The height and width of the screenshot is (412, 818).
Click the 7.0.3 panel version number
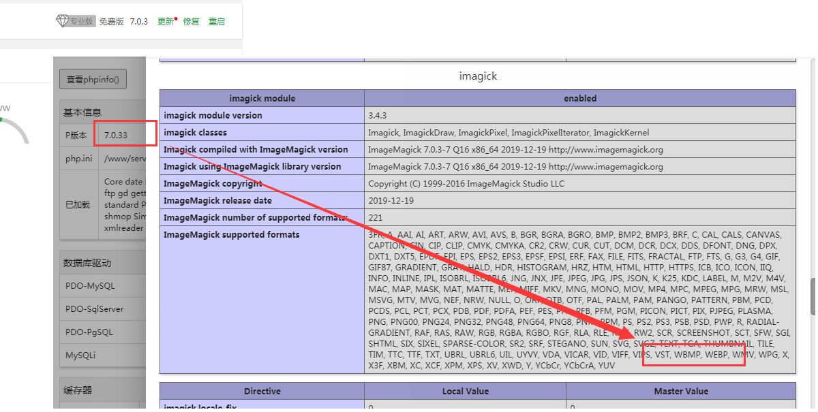(x=139, y=21)
